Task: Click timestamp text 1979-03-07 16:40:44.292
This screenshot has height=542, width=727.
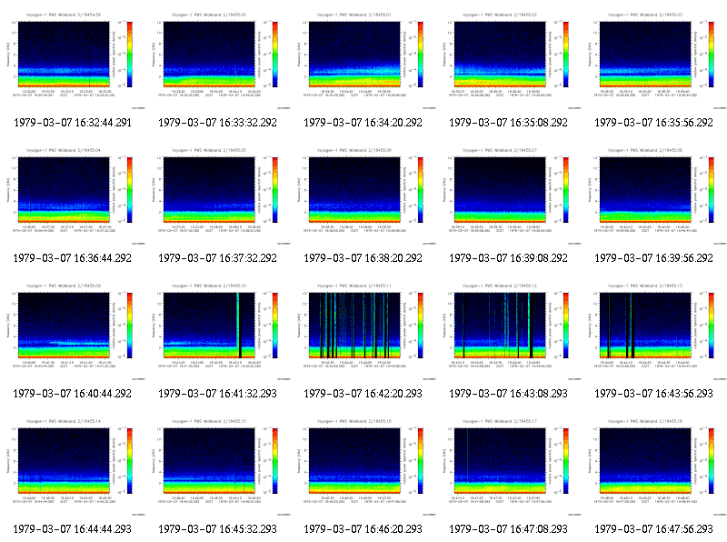Action: [x=73, y=394]
